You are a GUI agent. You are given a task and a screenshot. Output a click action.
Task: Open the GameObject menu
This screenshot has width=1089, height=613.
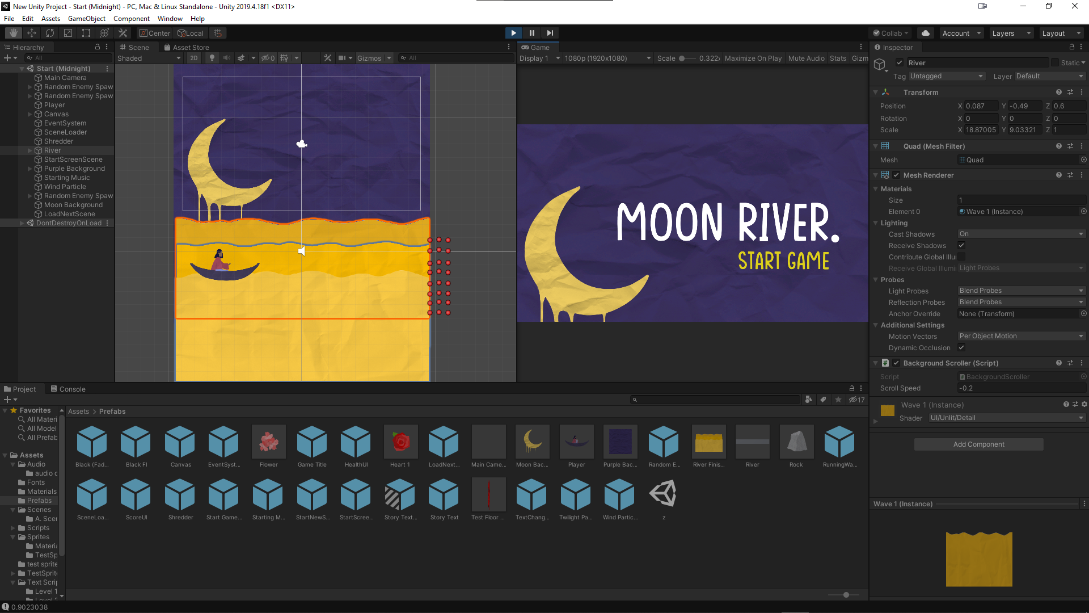click(86, 19)
